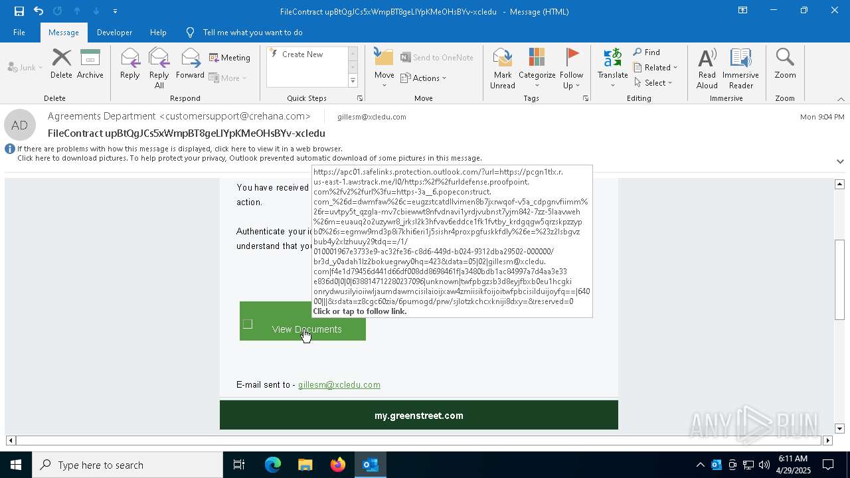850x478 pixels.
Task: Find text in the message
Action: click(x=646, y=52)
